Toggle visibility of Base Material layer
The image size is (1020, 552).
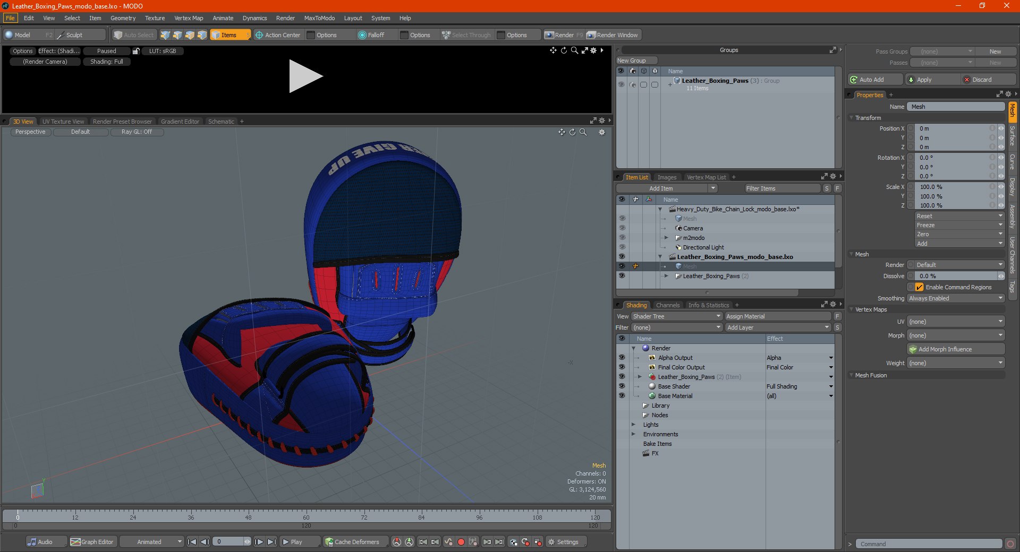[622, 396]
